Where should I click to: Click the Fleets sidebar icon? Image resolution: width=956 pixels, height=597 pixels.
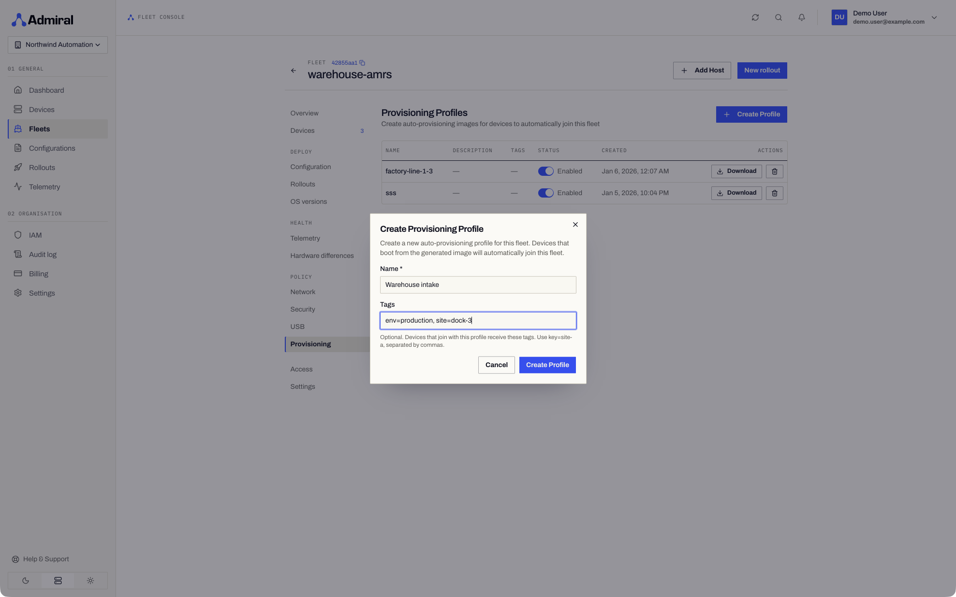click(18, 129)
